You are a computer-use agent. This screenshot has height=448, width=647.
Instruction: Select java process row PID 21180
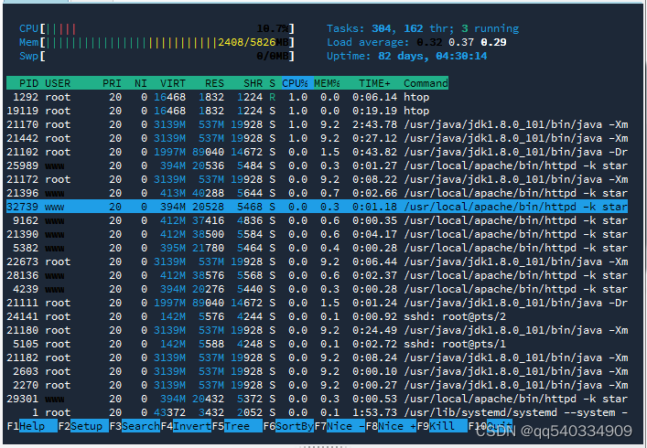click(317, 330)
